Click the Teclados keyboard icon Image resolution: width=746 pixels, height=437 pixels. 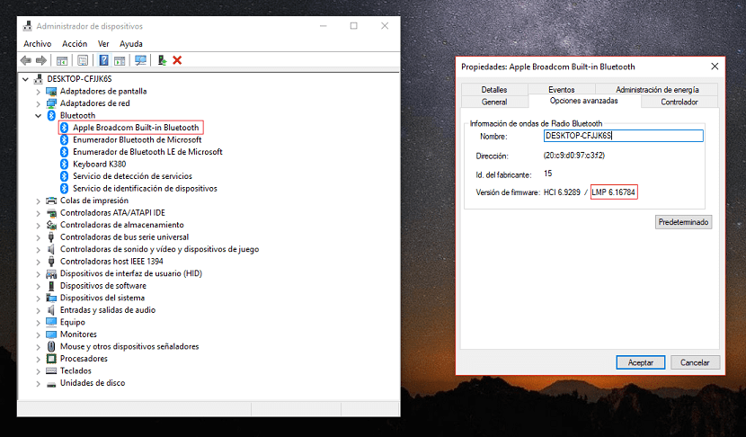click(51, 370)
